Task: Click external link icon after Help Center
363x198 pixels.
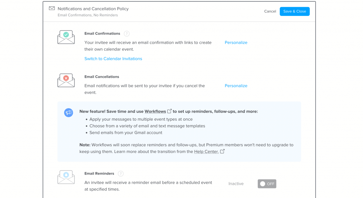Action: (222, 152)
